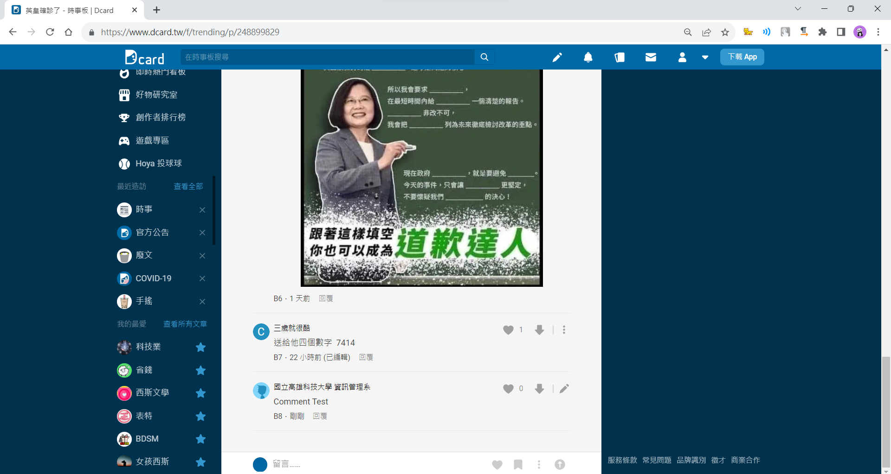Remove 時事 from recent visits
The width and height of the screenshot is (891, 474).
(x=202, y=210)
